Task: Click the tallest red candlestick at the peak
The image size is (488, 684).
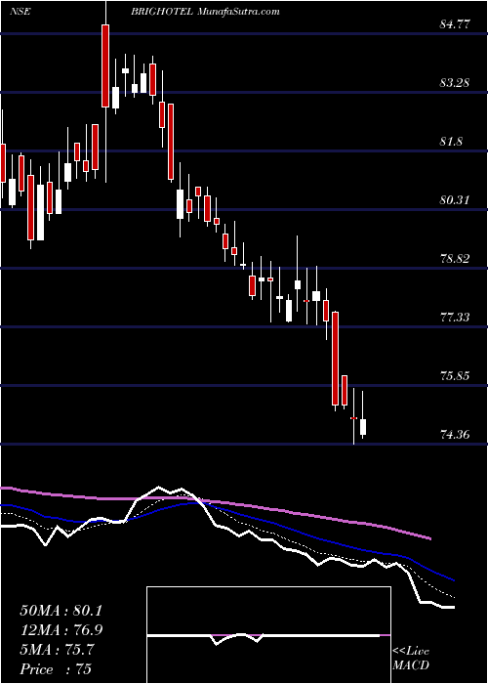Action: tap(105, 65)
